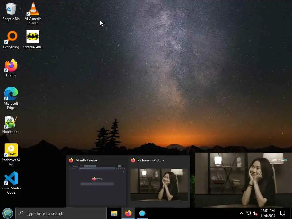This screenshot has height=219, width=292.
Task: Select the VLC media player shortcut
Action: tap(33, 14)
